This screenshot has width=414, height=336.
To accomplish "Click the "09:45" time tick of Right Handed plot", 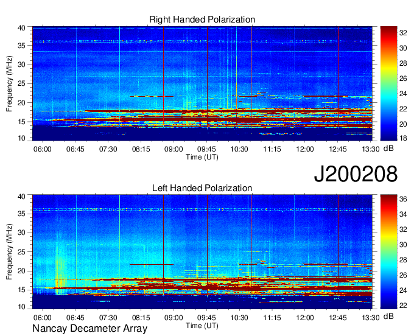I will pyautogui.click(x=206, y=149).
